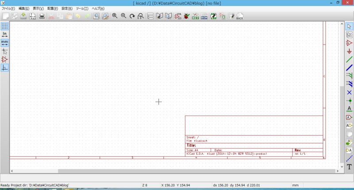
Task: Run electrical rules check bug icon
Action: point(186,16)
